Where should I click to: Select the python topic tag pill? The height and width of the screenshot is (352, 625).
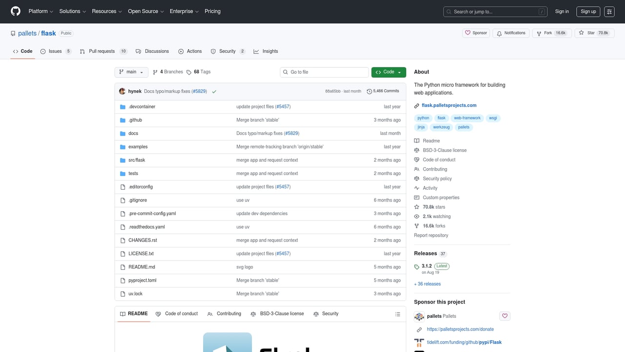(x=423, y=118)
